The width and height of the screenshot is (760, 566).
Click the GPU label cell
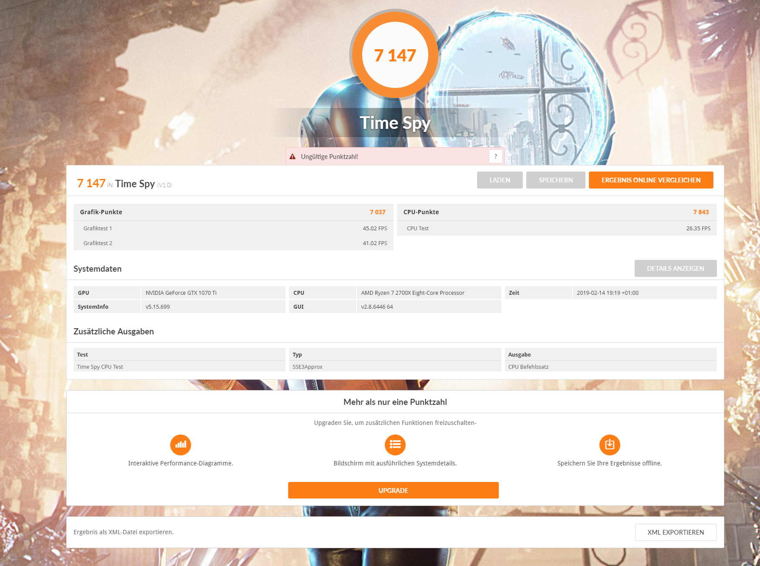pos(107,293)
